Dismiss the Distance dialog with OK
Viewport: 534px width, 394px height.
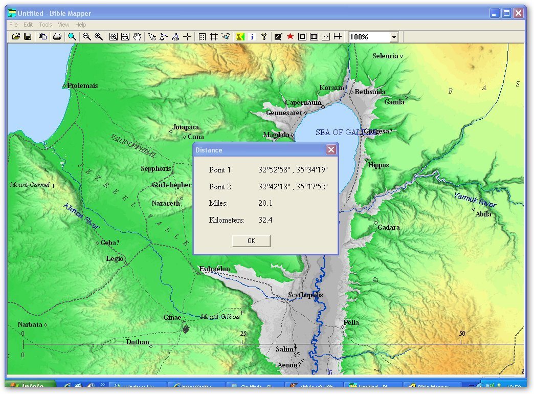pyautogui.click(x=251, y=240)
